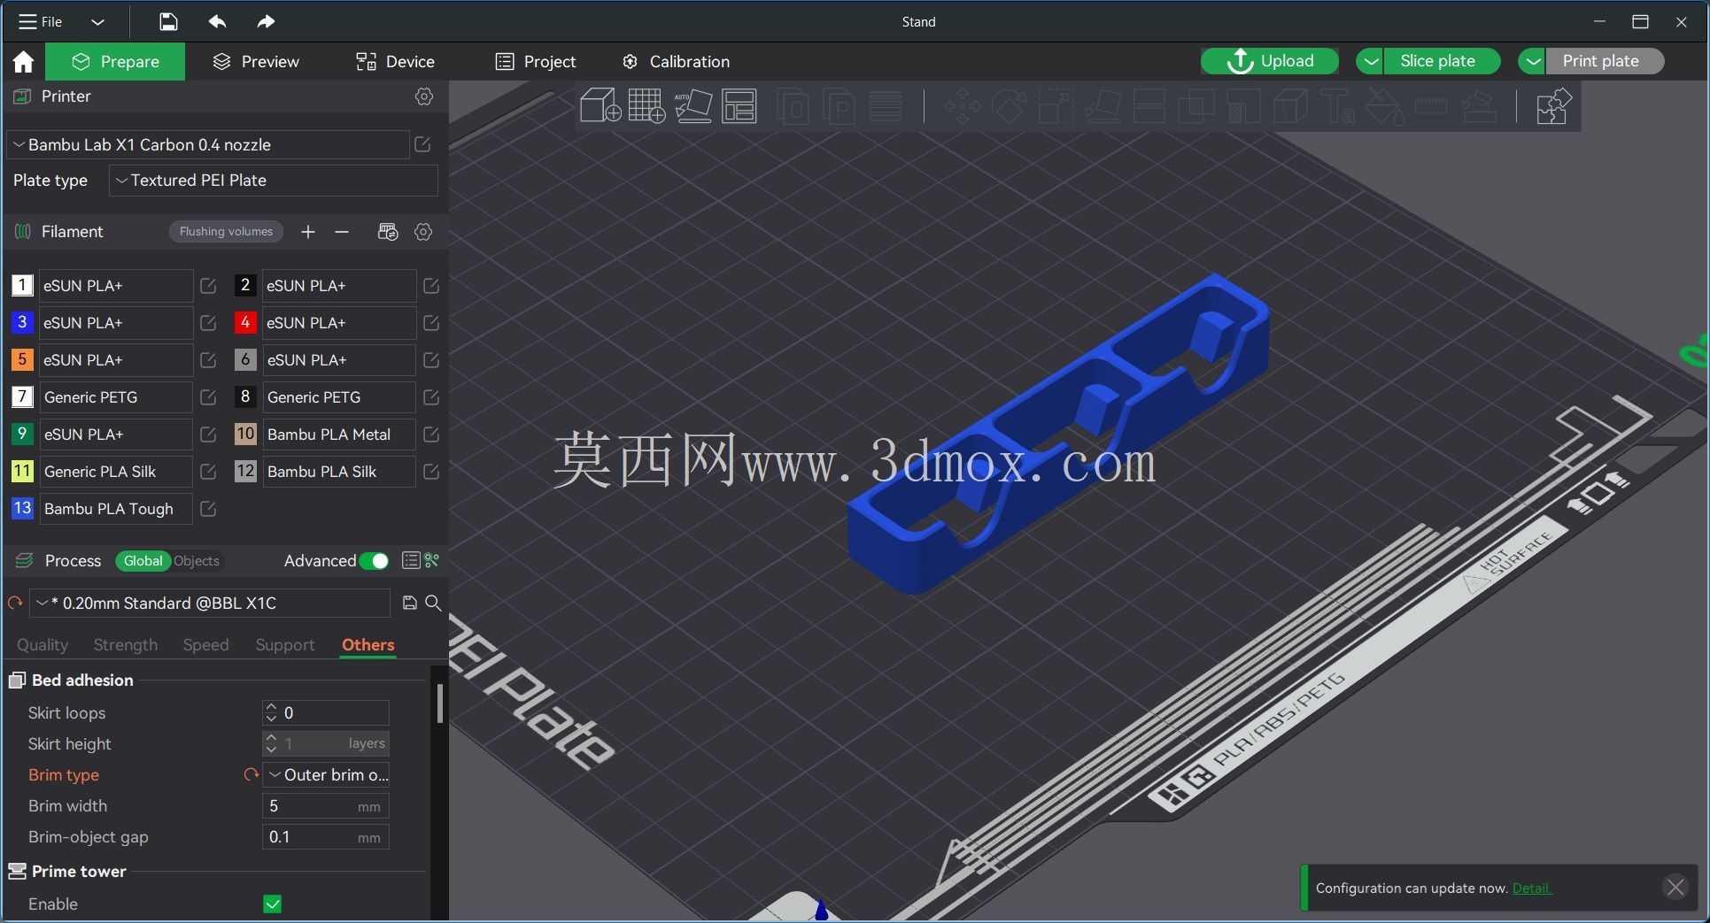The height and width of the screenshot is (923, 1710).
Task: Auto orient the model
Action: tap(693, 106)
